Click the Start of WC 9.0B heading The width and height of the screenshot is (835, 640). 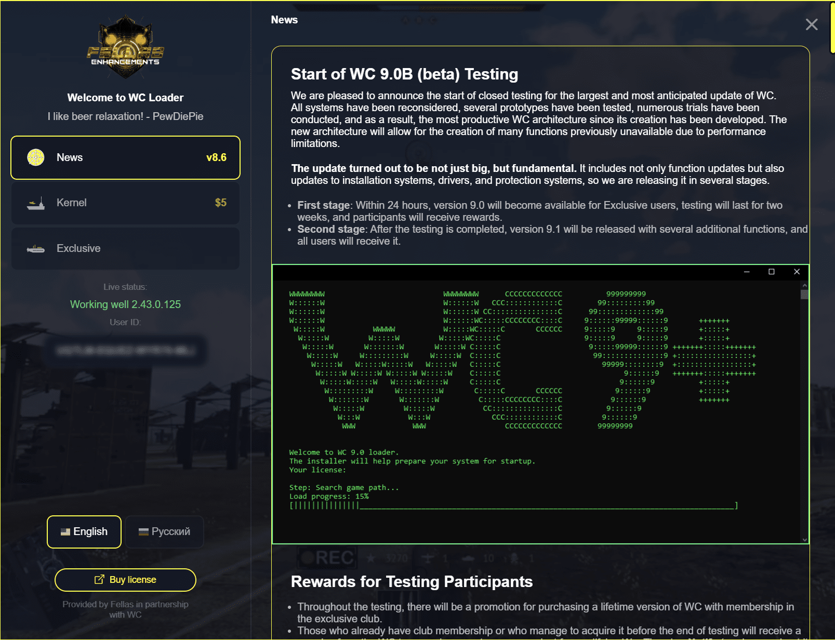(404, 74)
